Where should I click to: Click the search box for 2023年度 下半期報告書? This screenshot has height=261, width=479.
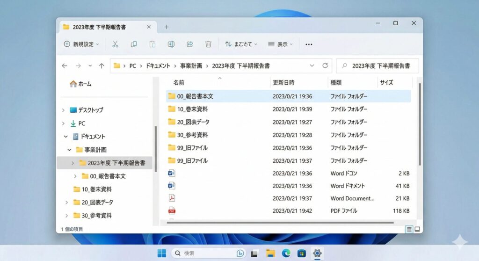[378, 66]
